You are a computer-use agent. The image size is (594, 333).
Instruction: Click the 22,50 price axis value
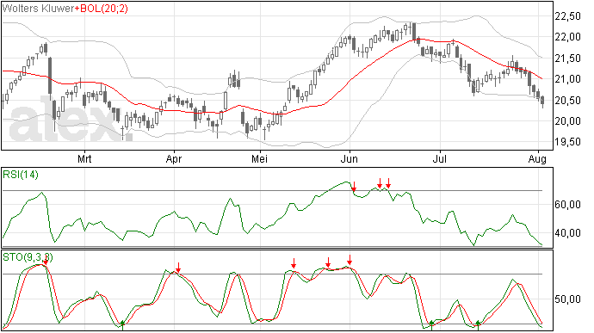[568, 16]
